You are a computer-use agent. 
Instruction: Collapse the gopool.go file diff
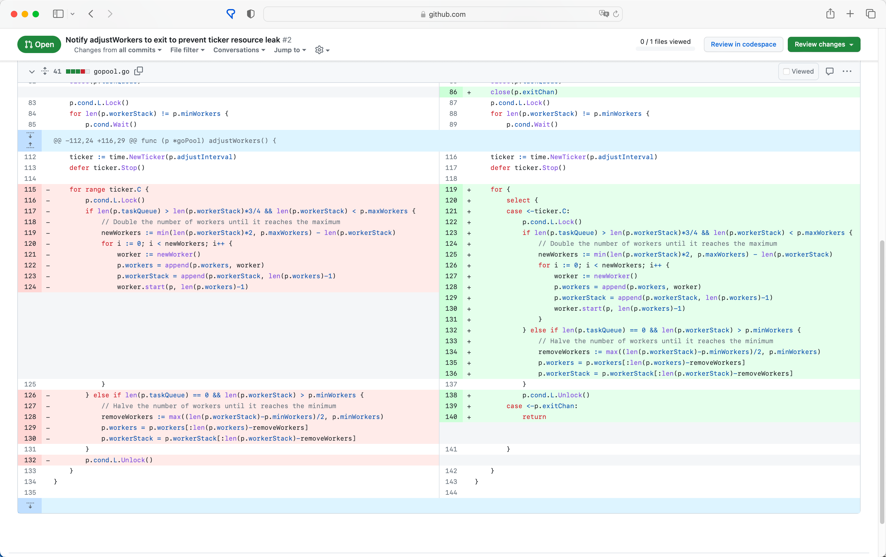32,71
